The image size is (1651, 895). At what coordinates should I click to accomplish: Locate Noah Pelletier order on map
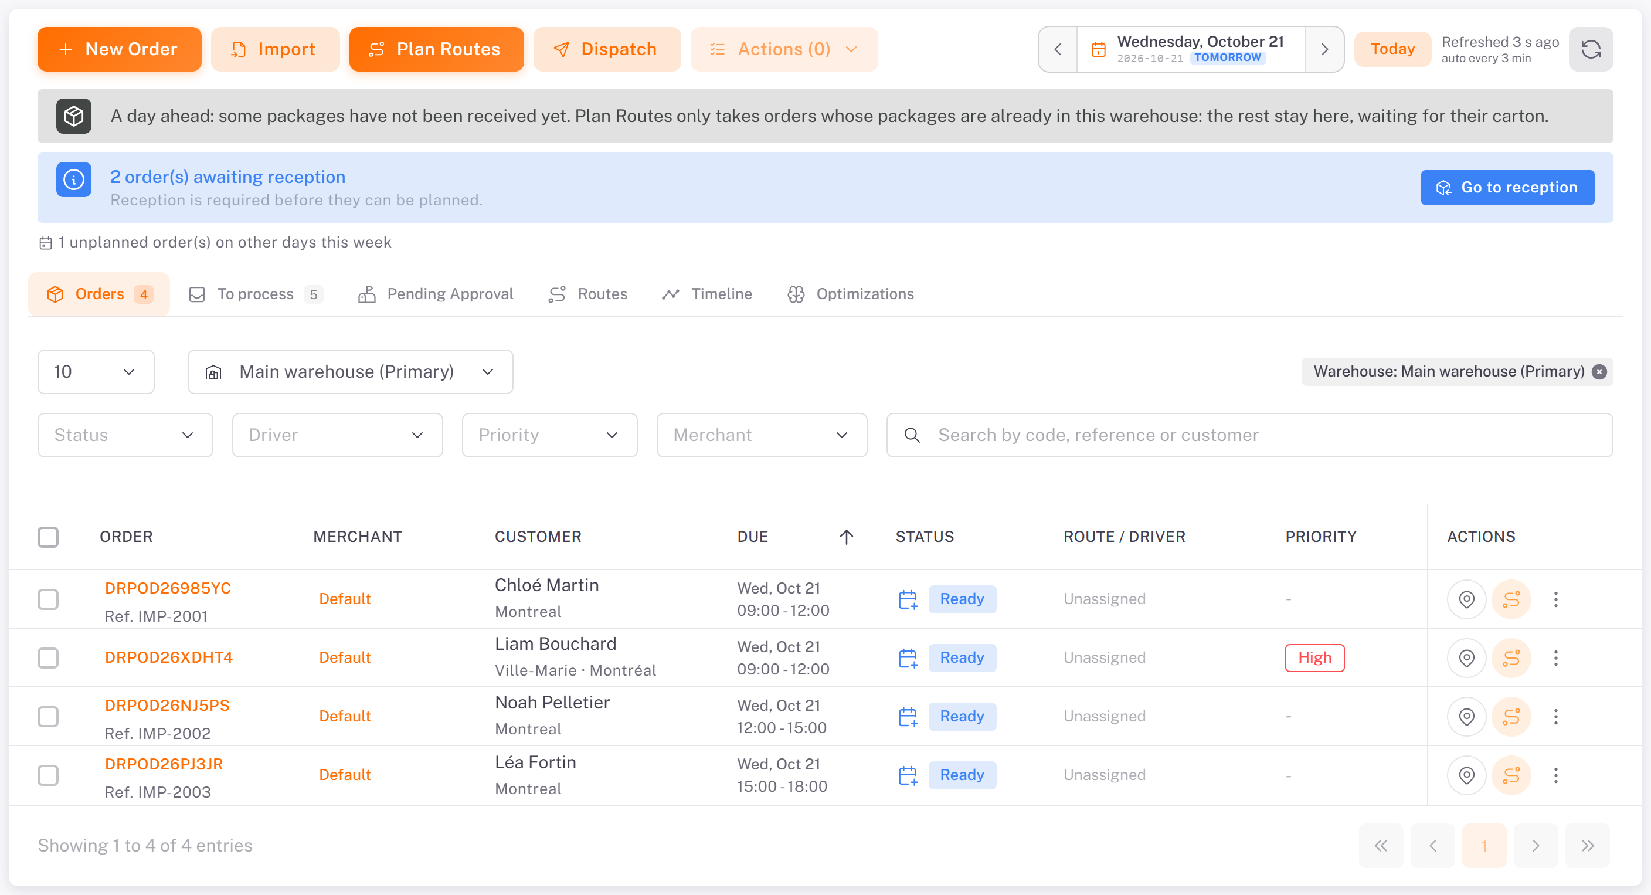(1466, 716)
